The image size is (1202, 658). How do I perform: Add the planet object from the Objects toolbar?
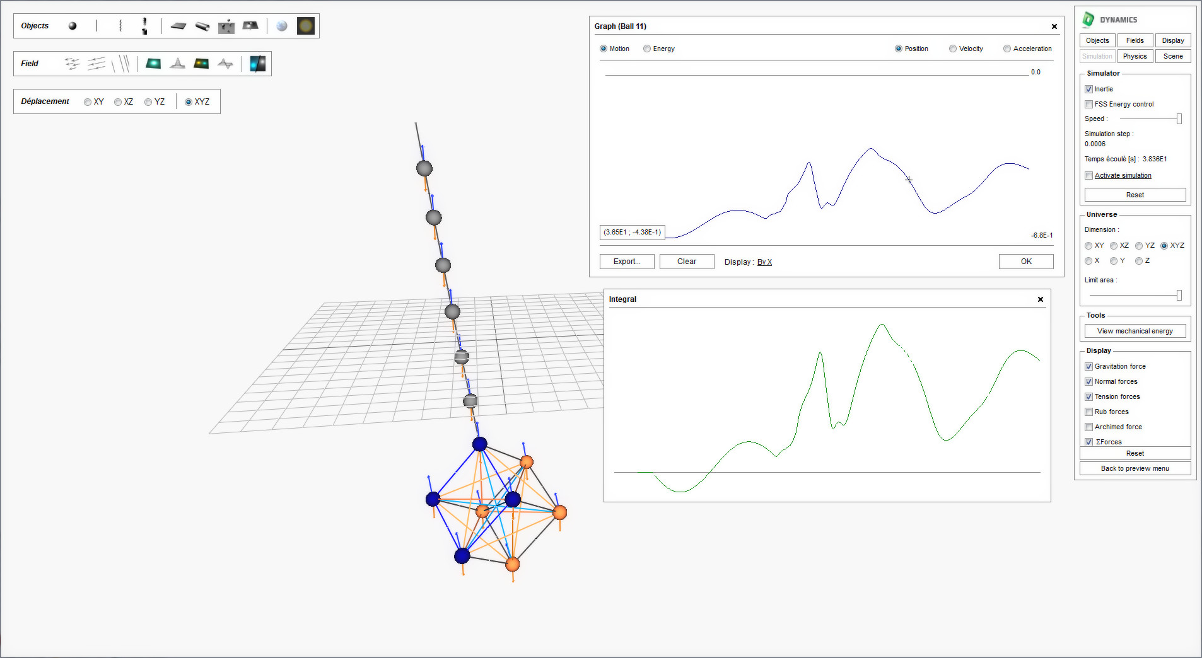281,26
